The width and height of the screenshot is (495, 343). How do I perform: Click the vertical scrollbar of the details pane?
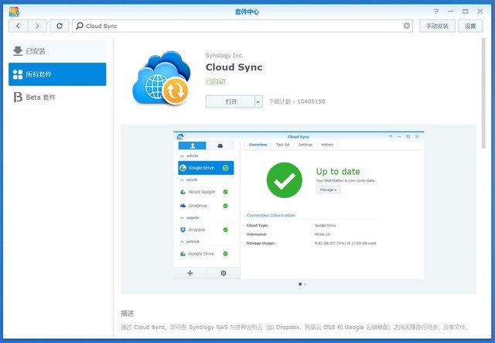click(483, 93)
